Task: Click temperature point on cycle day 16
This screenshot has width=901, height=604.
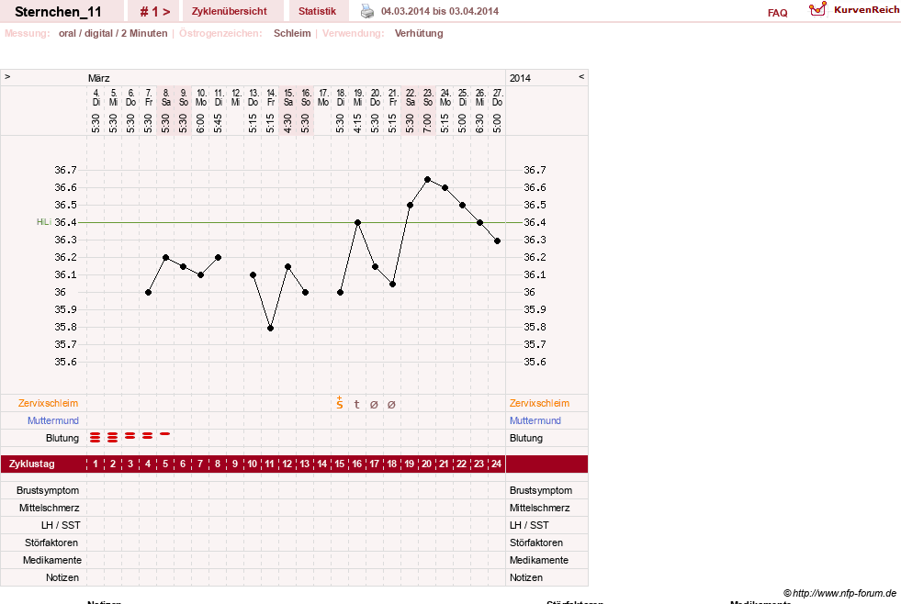Action: [x=357, y=223]
